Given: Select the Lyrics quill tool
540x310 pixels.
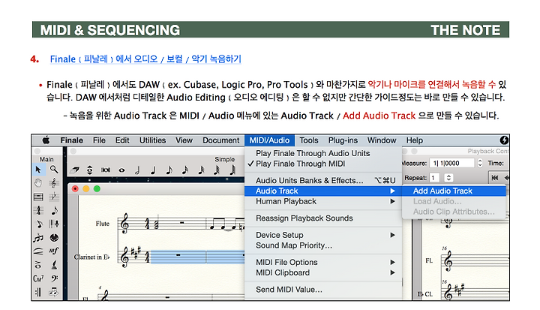Looking at the screenshot, I should (x=54, y=265).
